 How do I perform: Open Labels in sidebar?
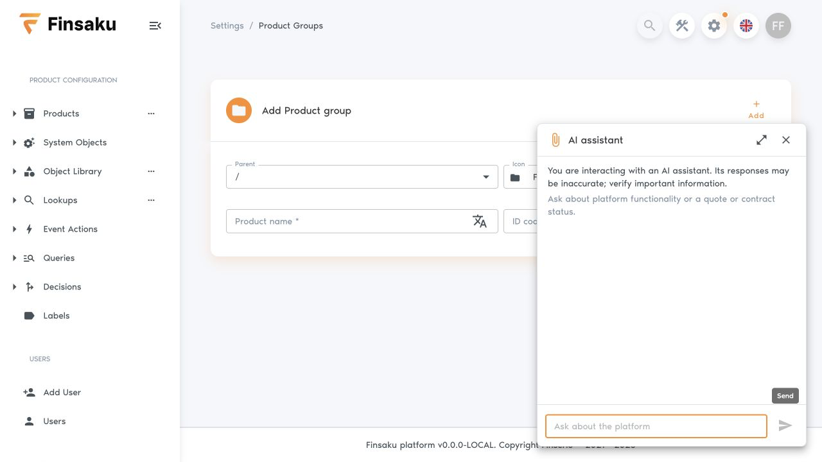coord(56,316)
